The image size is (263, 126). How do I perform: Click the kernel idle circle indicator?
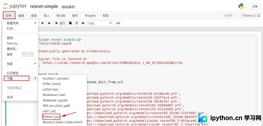tap(258, 16)
